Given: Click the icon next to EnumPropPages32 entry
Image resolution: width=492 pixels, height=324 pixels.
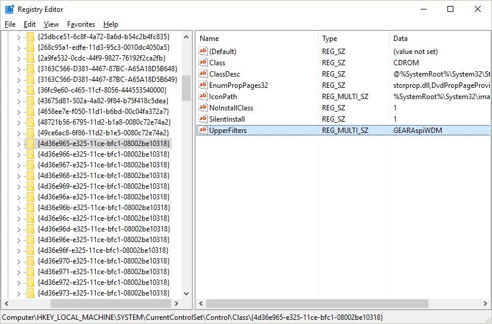Looking at the screenshot, I should 203,85.
